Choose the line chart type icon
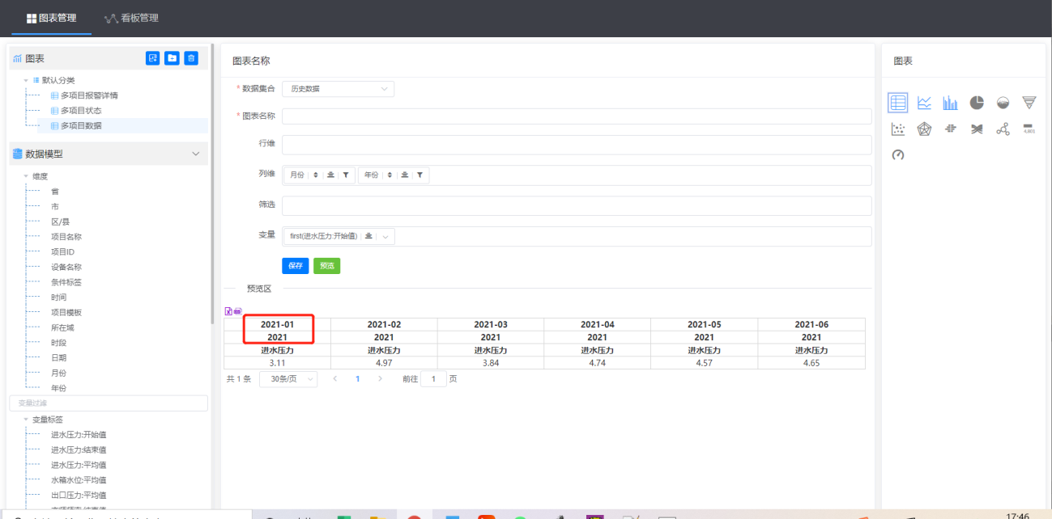The height and width of the screenshot is (519, 1052). click(924, 103)
